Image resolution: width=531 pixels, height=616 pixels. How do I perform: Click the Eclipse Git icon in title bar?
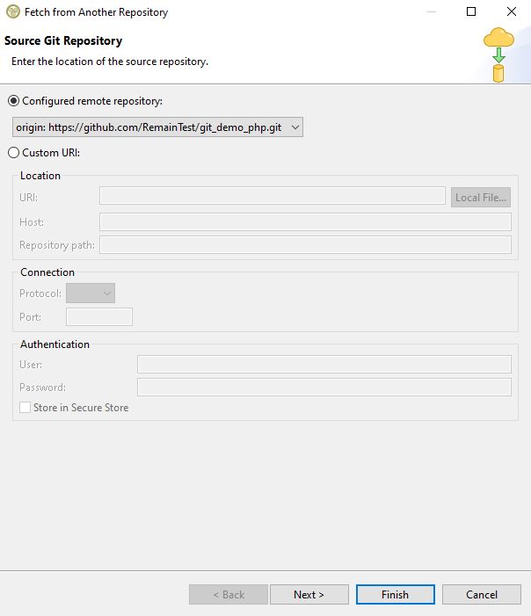[12, 12]
